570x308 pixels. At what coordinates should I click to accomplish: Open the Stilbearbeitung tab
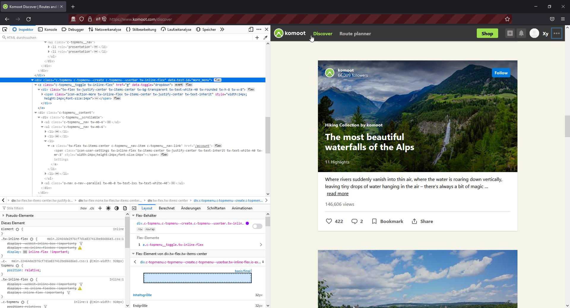[x=141, y=29]
